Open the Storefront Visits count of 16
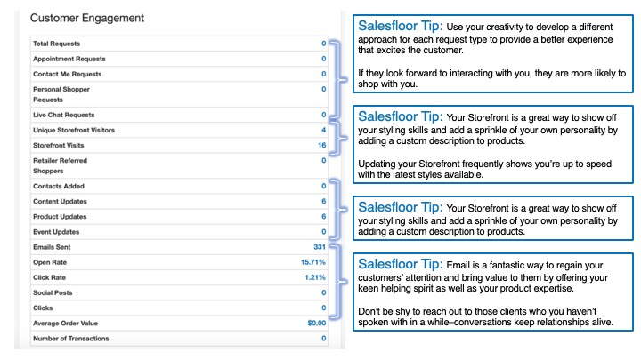The height and width of the screenshot is (360, 641). click(x=320, y=145)
